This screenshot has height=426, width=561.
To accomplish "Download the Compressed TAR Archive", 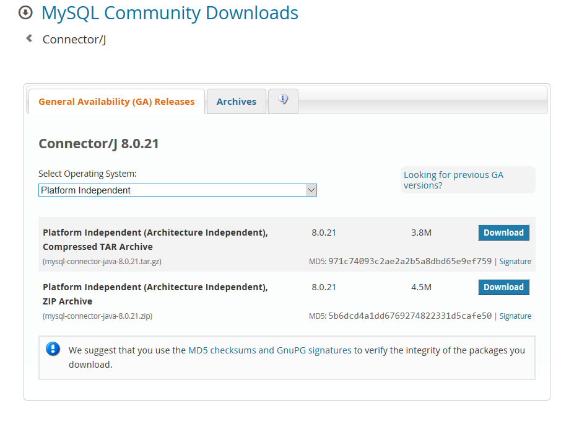I will click(x=503, y=233).
